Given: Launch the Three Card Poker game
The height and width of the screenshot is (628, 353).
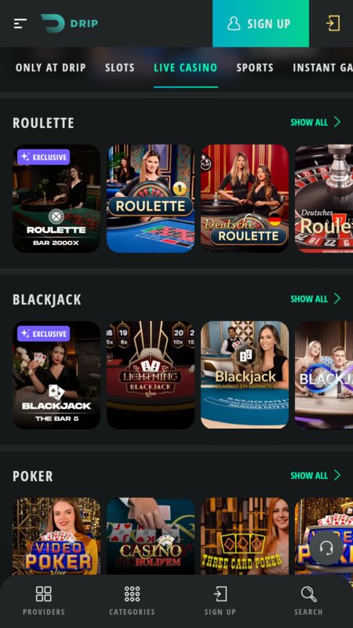Looking at the screenshot, I should click(245, 537).
